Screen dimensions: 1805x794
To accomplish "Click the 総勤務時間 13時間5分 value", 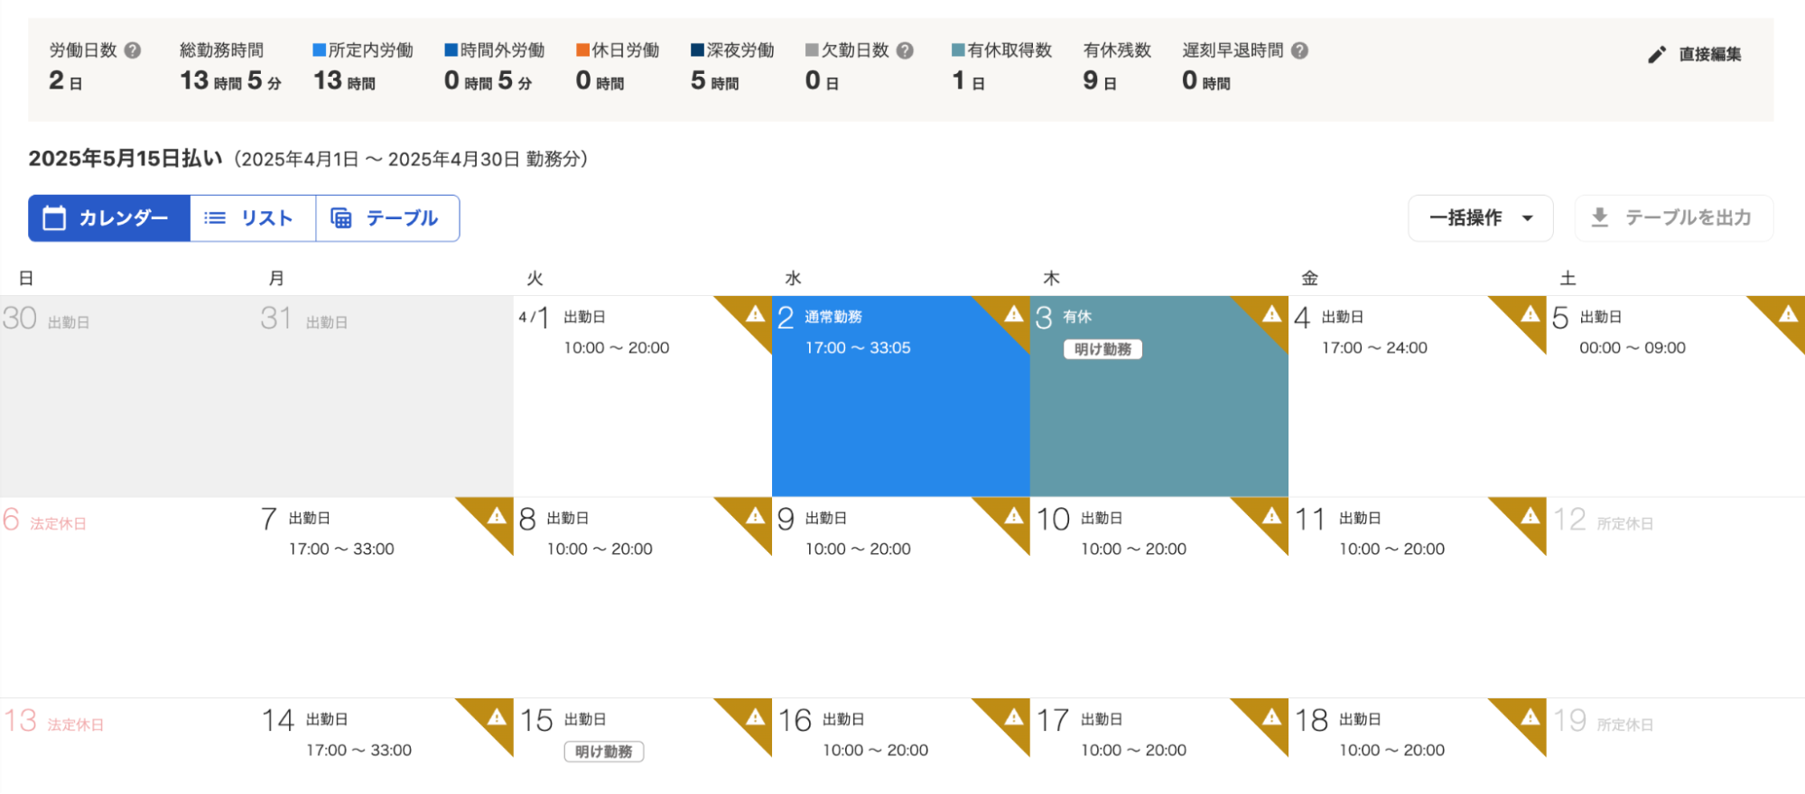I will 230,81.
